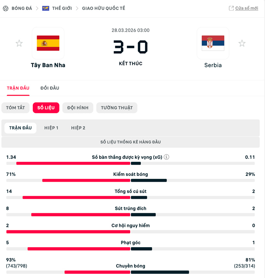This screenshot has width=265, height=278.
Task: Select HIỆP 1 statistics filter
Action: coord(51,128)
